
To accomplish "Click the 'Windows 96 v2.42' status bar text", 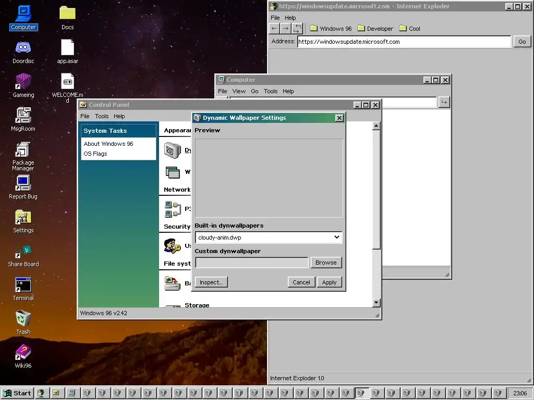I will tap(104, 313).
